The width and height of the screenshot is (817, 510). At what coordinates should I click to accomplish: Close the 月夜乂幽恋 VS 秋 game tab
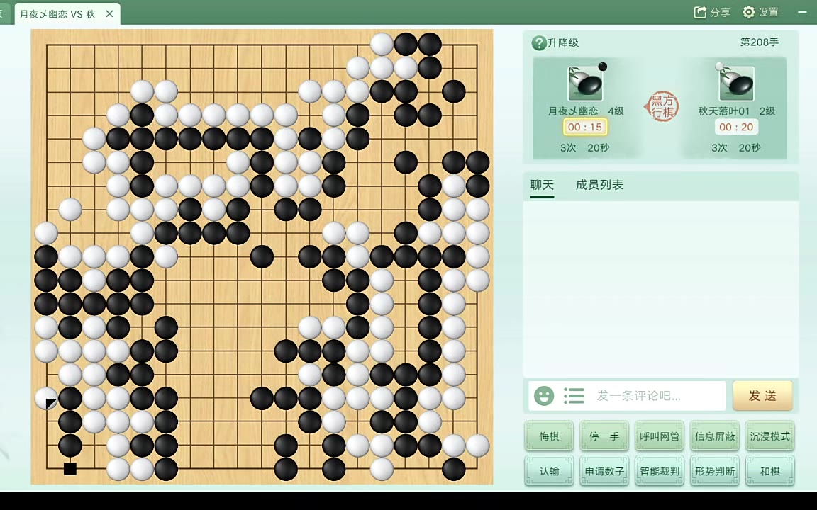[x=109, y=13]
